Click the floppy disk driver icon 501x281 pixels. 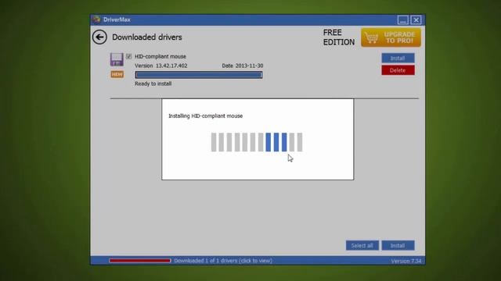117,59
